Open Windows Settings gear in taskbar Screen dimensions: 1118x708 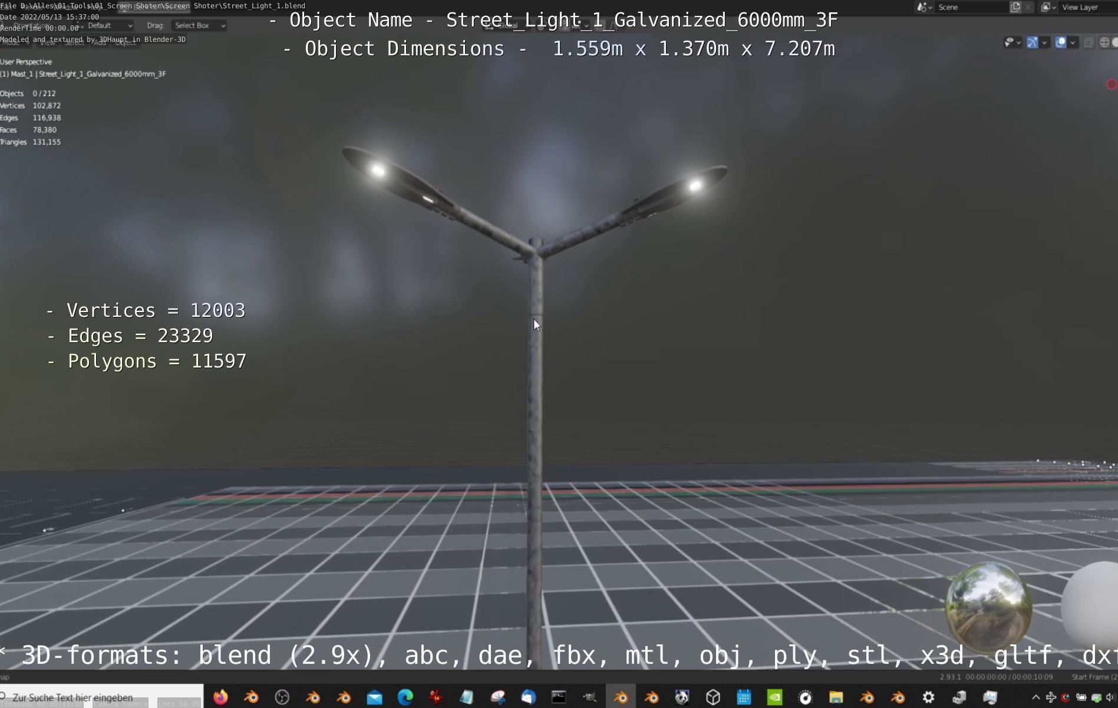(928, 697)
